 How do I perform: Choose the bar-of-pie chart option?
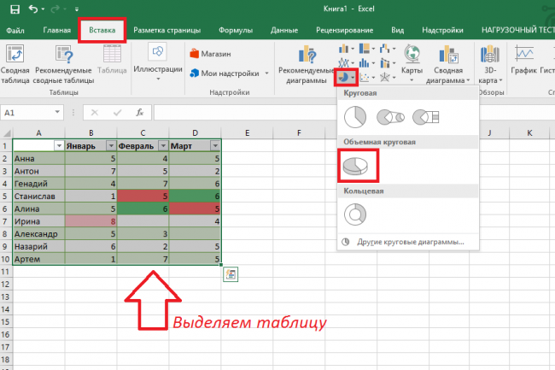426,117
